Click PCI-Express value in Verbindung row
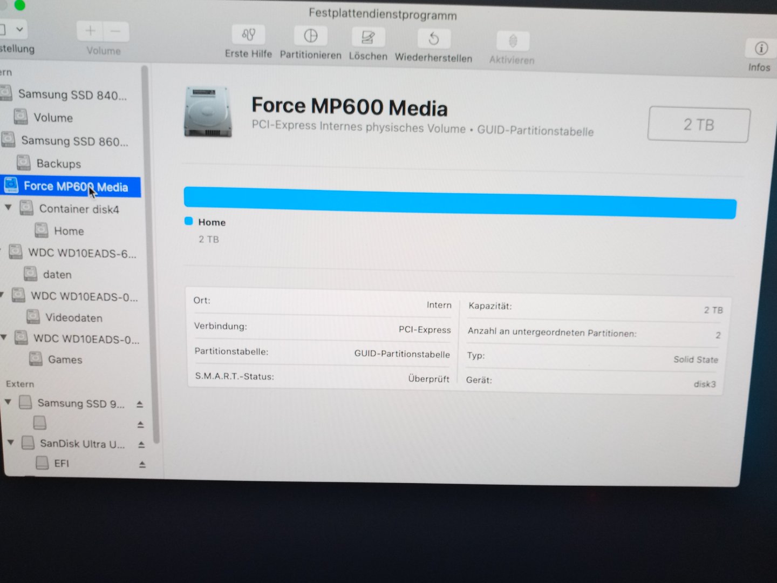 click(x=425, y=329)
